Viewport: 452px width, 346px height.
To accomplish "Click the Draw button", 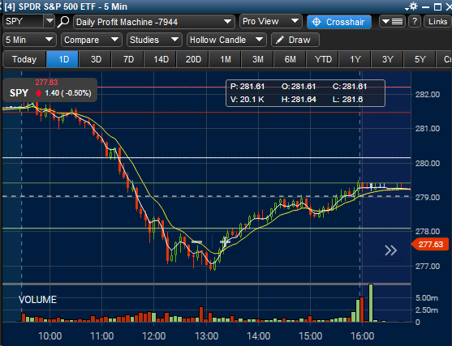I will [295, 40].
